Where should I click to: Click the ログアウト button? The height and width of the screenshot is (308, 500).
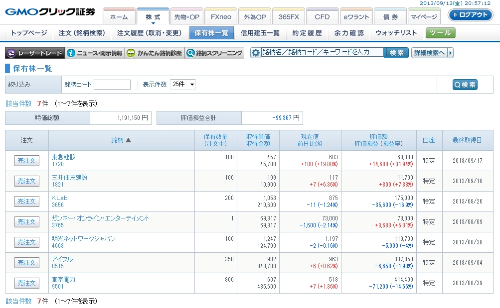point(470,15)
